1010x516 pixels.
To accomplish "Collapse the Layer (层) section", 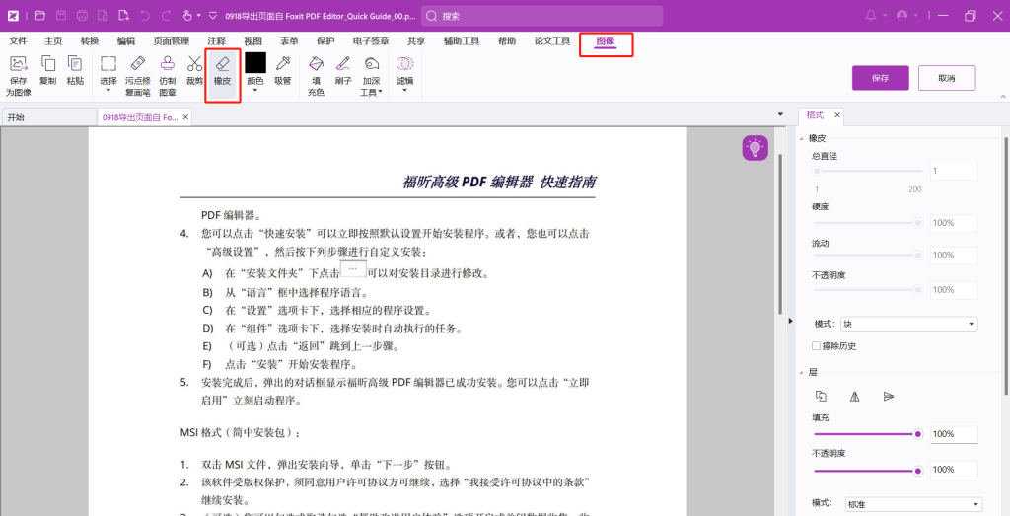I will 802,372.
